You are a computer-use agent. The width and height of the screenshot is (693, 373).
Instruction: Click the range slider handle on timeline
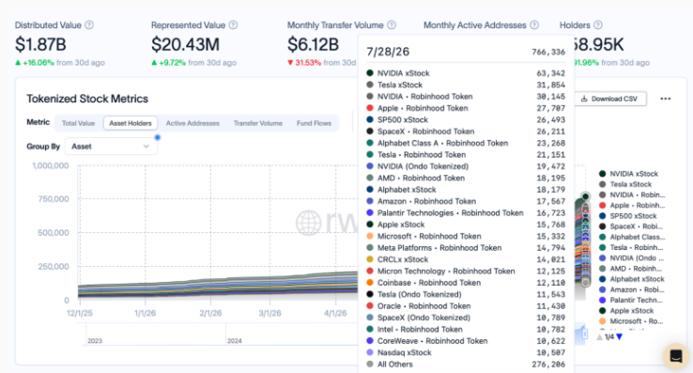(585, 334)
